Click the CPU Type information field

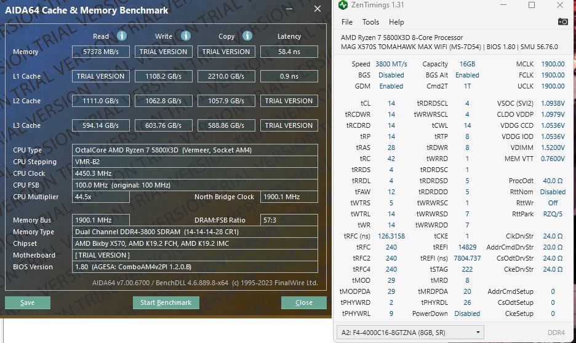click(194, 150)
